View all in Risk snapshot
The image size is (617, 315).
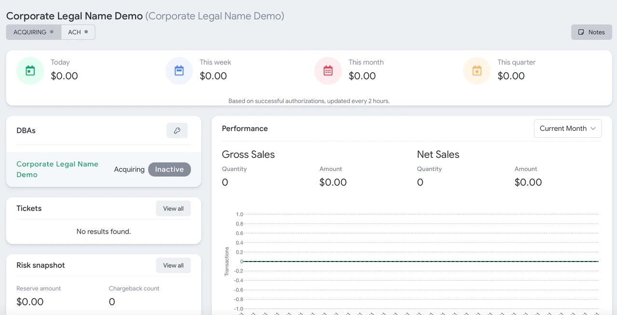pyautogui.click(x=173, y=265)
